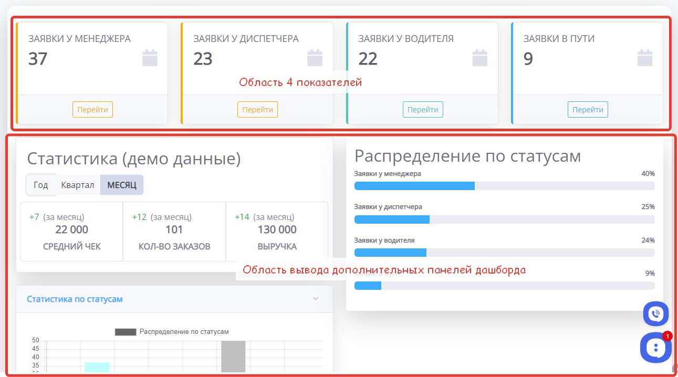This screenshot has height=377, width=678.
Task: Go to manager requests via Перейти button
Action: click(92, 110)
